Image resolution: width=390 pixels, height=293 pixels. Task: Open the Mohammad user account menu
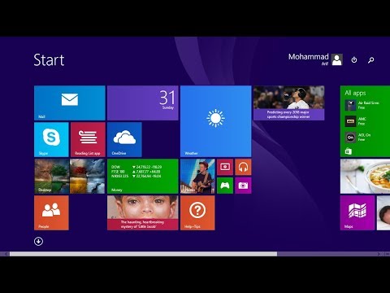(315, 59)
